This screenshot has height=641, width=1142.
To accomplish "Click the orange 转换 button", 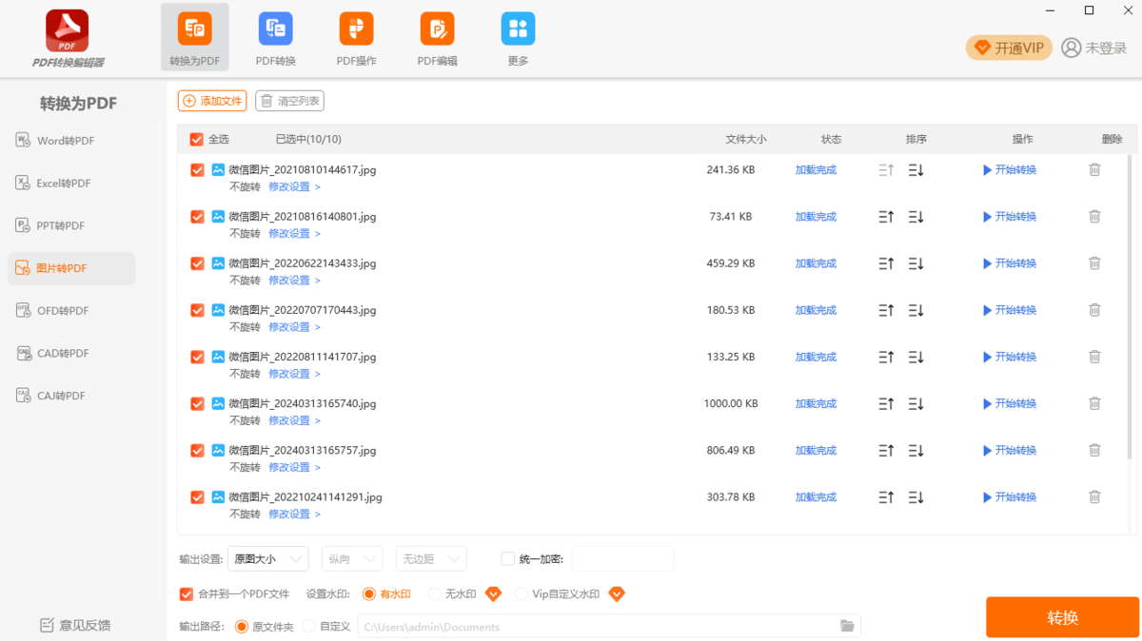I will (x=1062, y=618).
